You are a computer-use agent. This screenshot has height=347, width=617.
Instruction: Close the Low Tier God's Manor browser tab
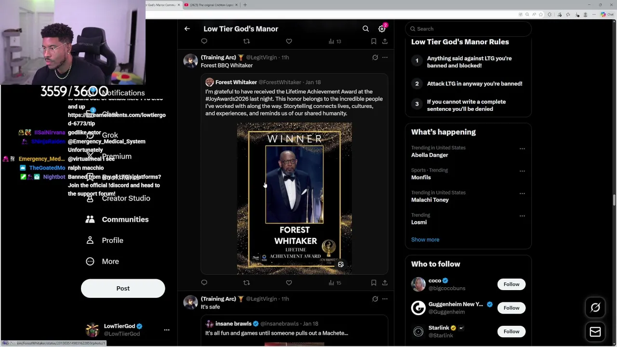(179, 5)
